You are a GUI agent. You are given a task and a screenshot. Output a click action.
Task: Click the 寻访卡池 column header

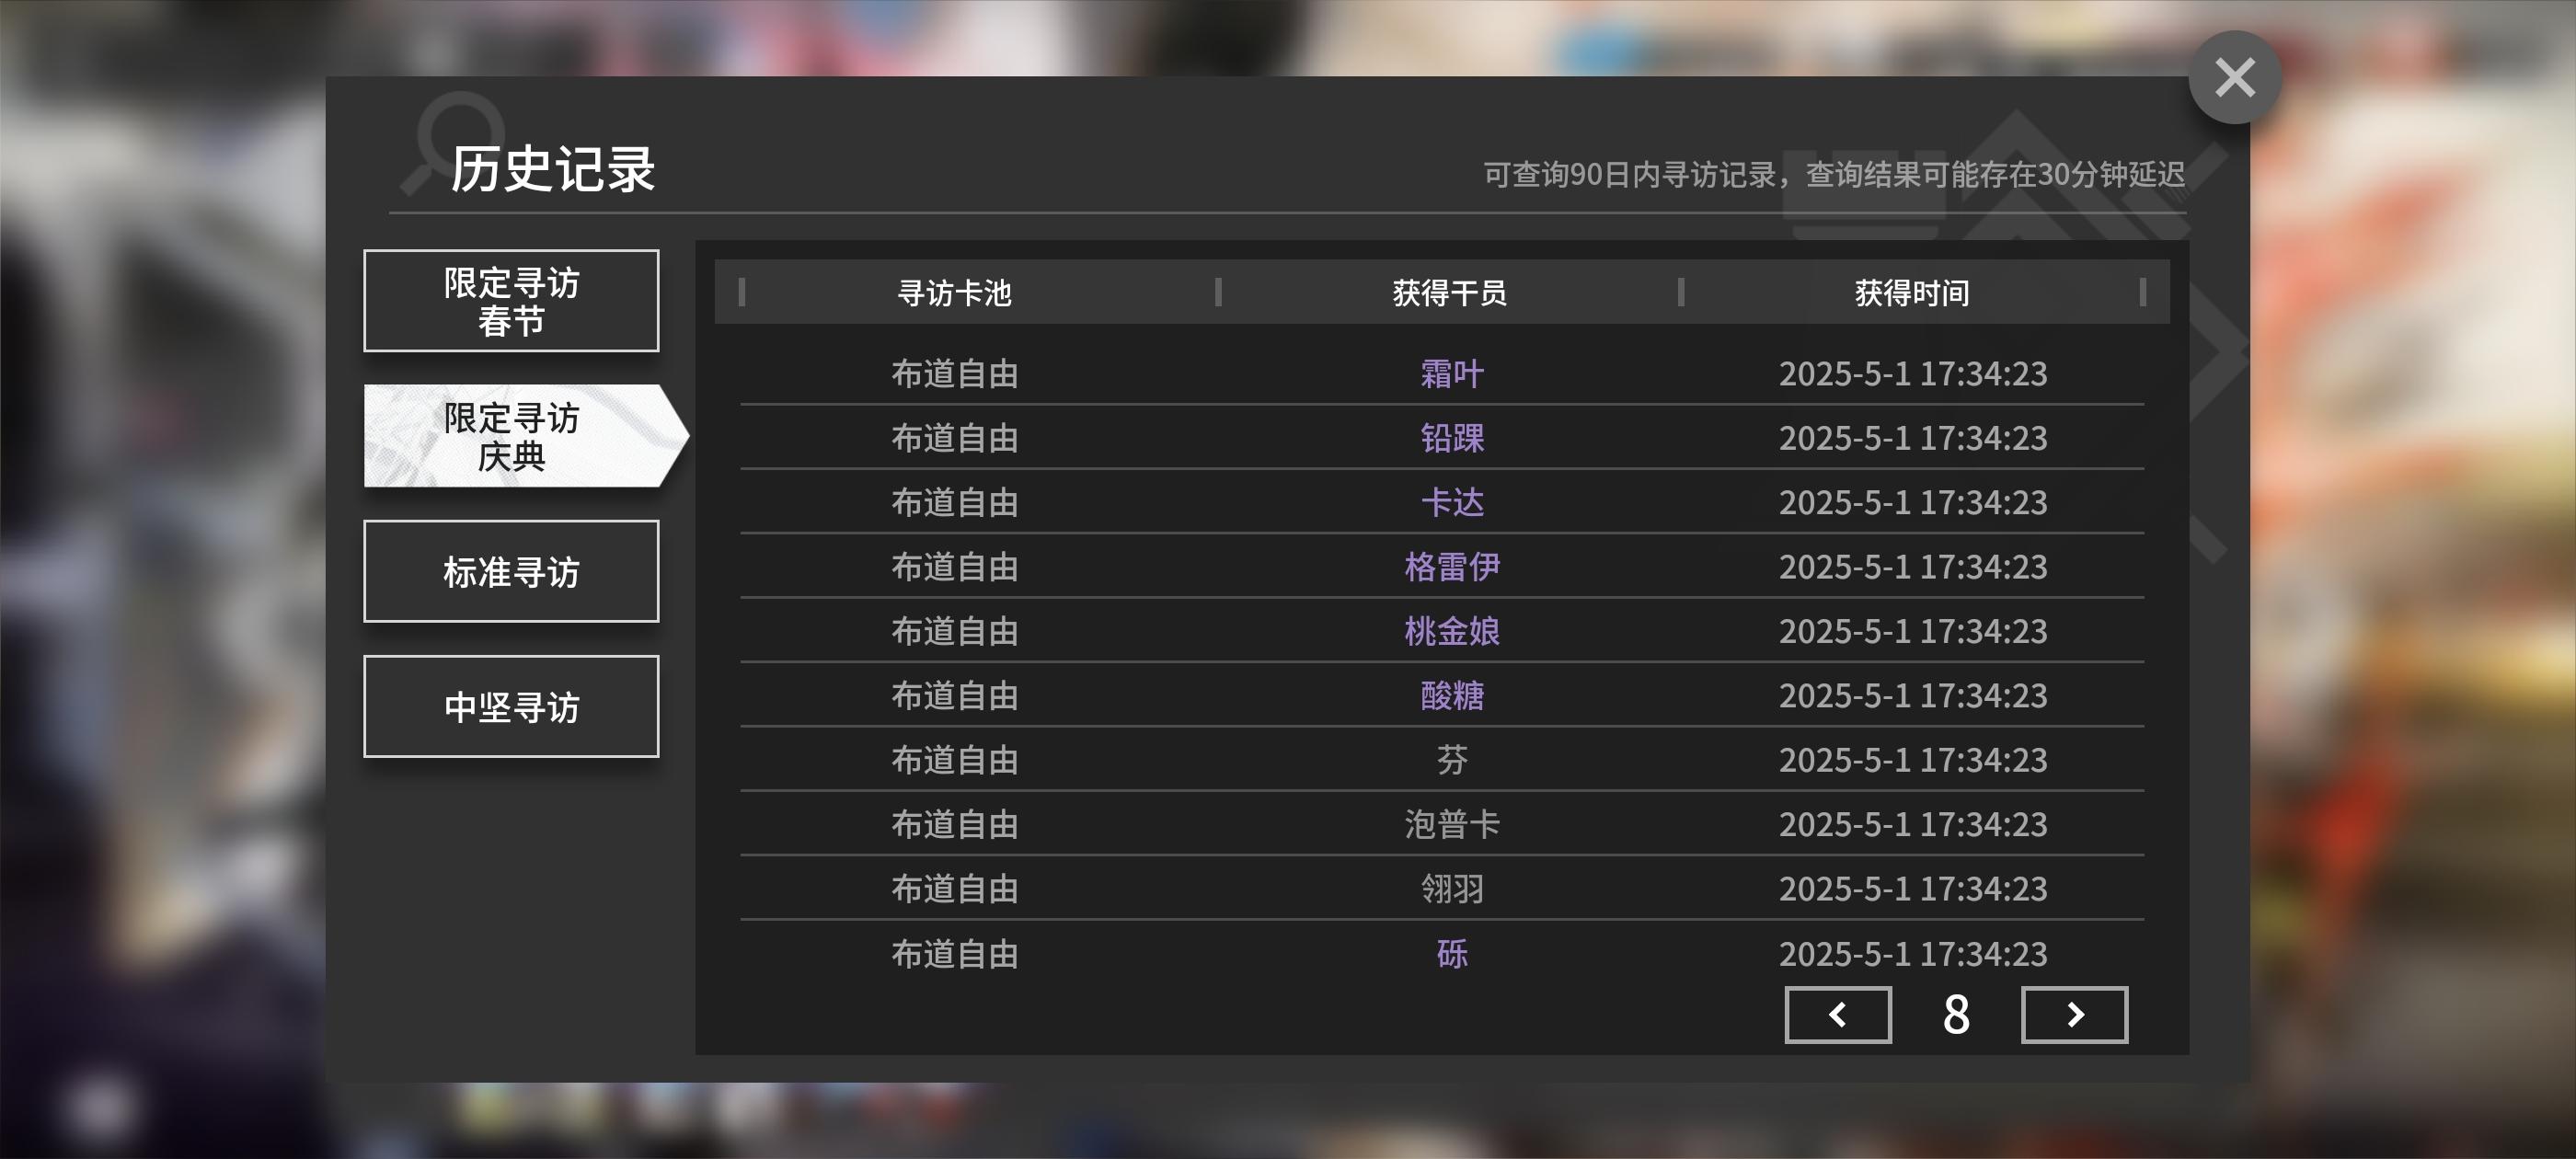coord(954,293)
